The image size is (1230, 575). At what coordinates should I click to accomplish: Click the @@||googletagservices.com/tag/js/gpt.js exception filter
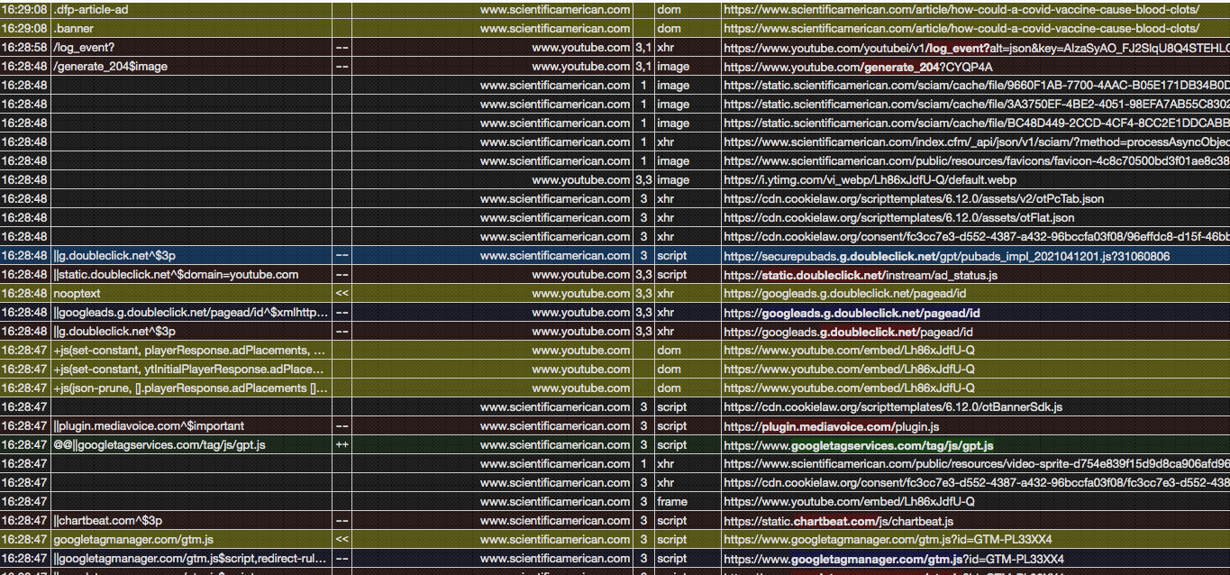tap(158, 444)
